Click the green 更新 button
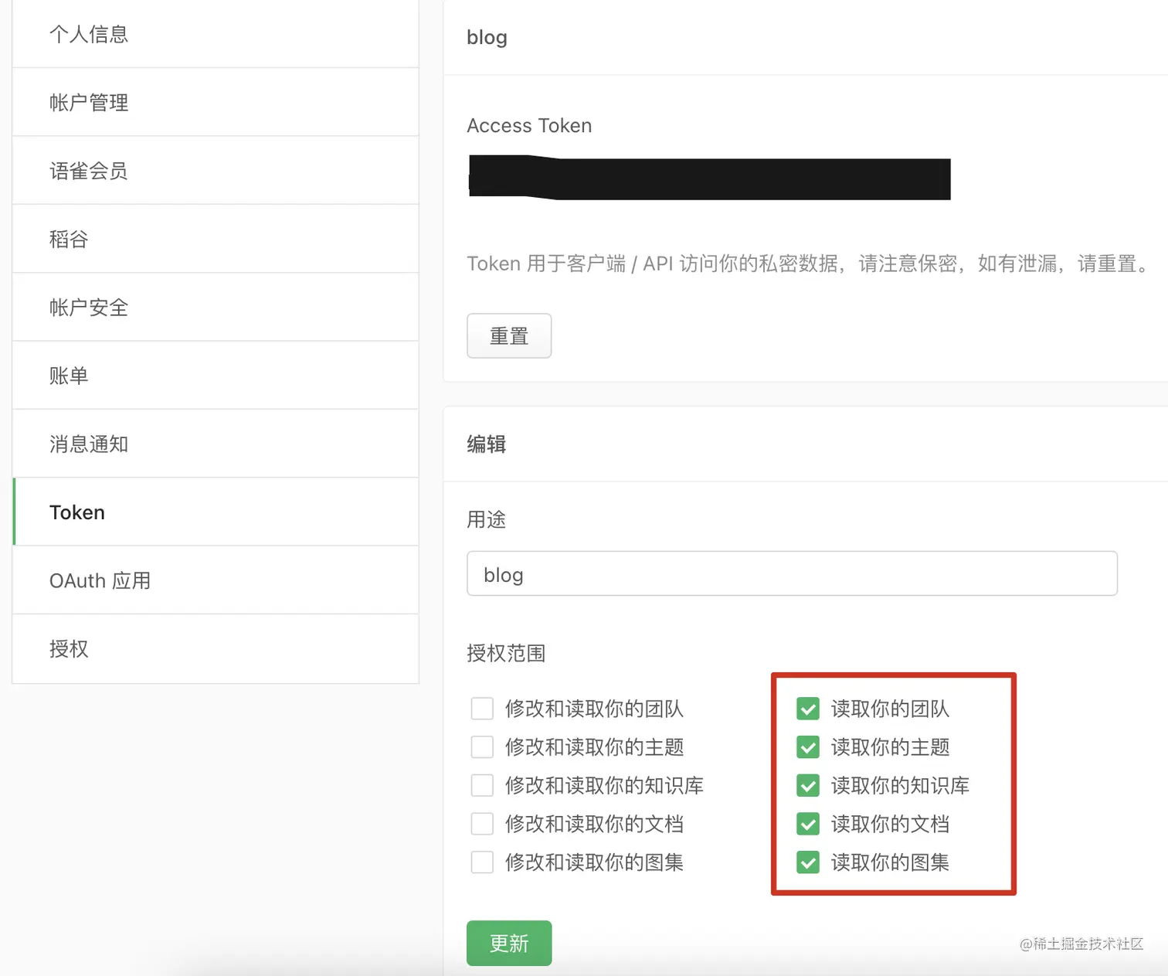Image resolution: width=1168 pixels, height=976 pixels. click(509, 943)
